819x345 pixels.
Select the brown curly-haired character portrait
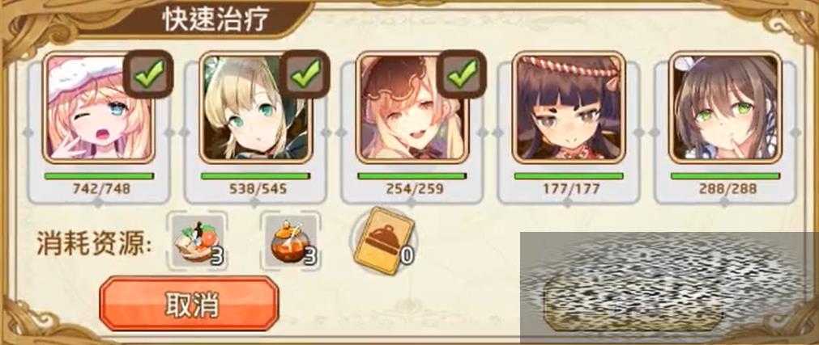(x=412, y=108)
